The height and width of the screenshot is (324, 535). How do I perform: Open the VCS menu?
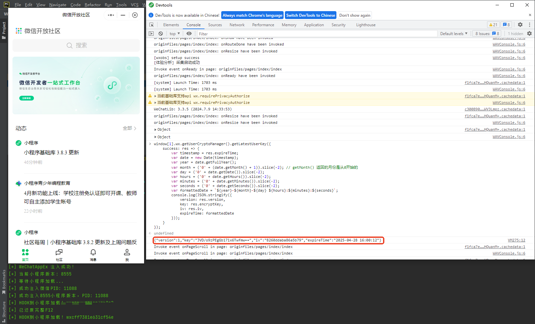(135, 5)
